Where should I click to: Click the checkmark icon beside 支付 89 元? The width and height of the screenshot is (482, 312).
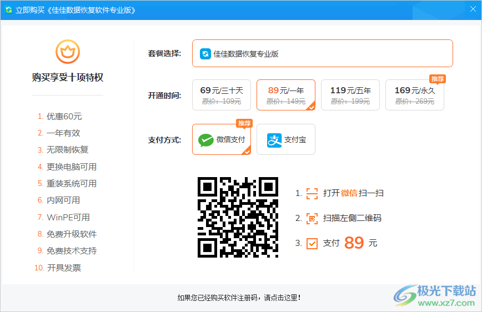pyautogui.click(x=312, y=244)
